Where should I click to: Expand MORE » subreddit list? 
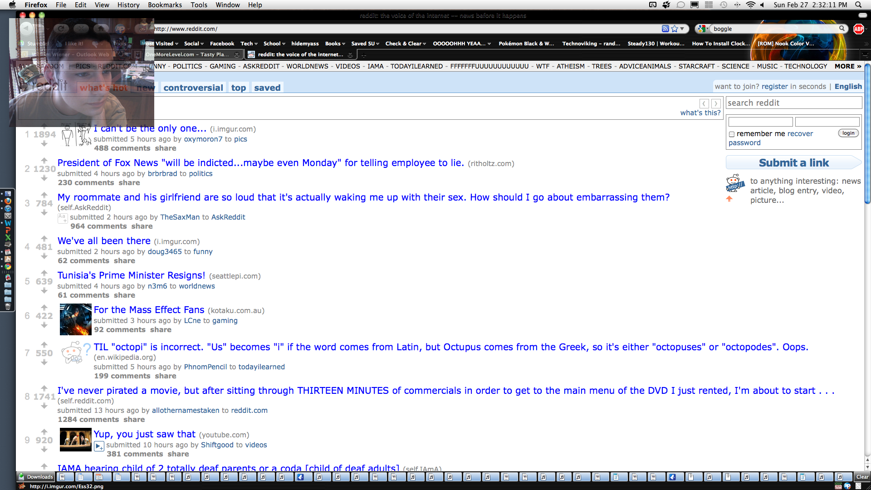coord(847,66)
